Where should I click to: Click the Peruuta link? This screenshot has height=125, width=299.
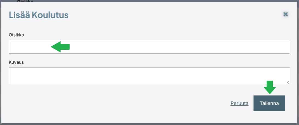[x=240, y=103]
